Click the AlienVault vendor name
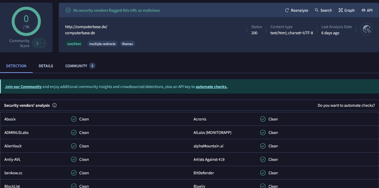The image size is (379, 188). point(13,146)
